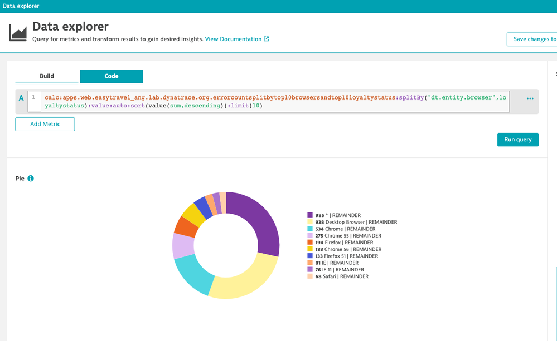This screenshot has height=341, width=557.
Task: Select the Code tab
Action: pyautogui.click(x=112, y=76)
